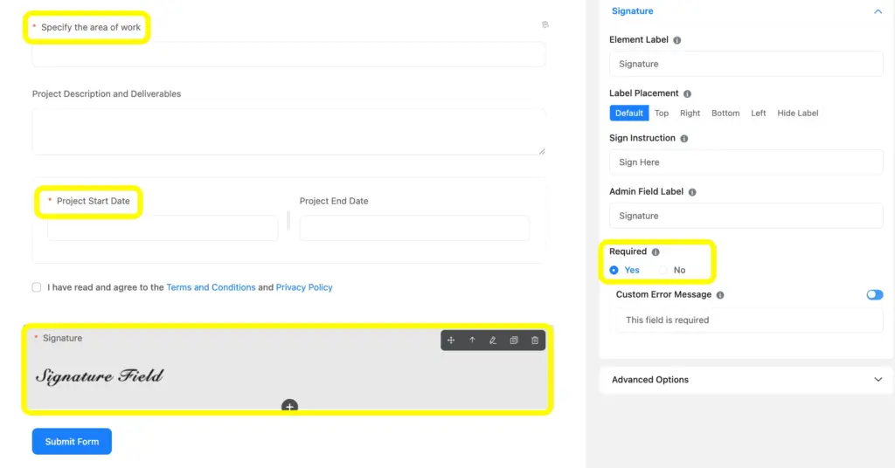Image resolution: width=895 pixels, height=468 pixels.
Task: Select Right label placement
Action: 690,113
